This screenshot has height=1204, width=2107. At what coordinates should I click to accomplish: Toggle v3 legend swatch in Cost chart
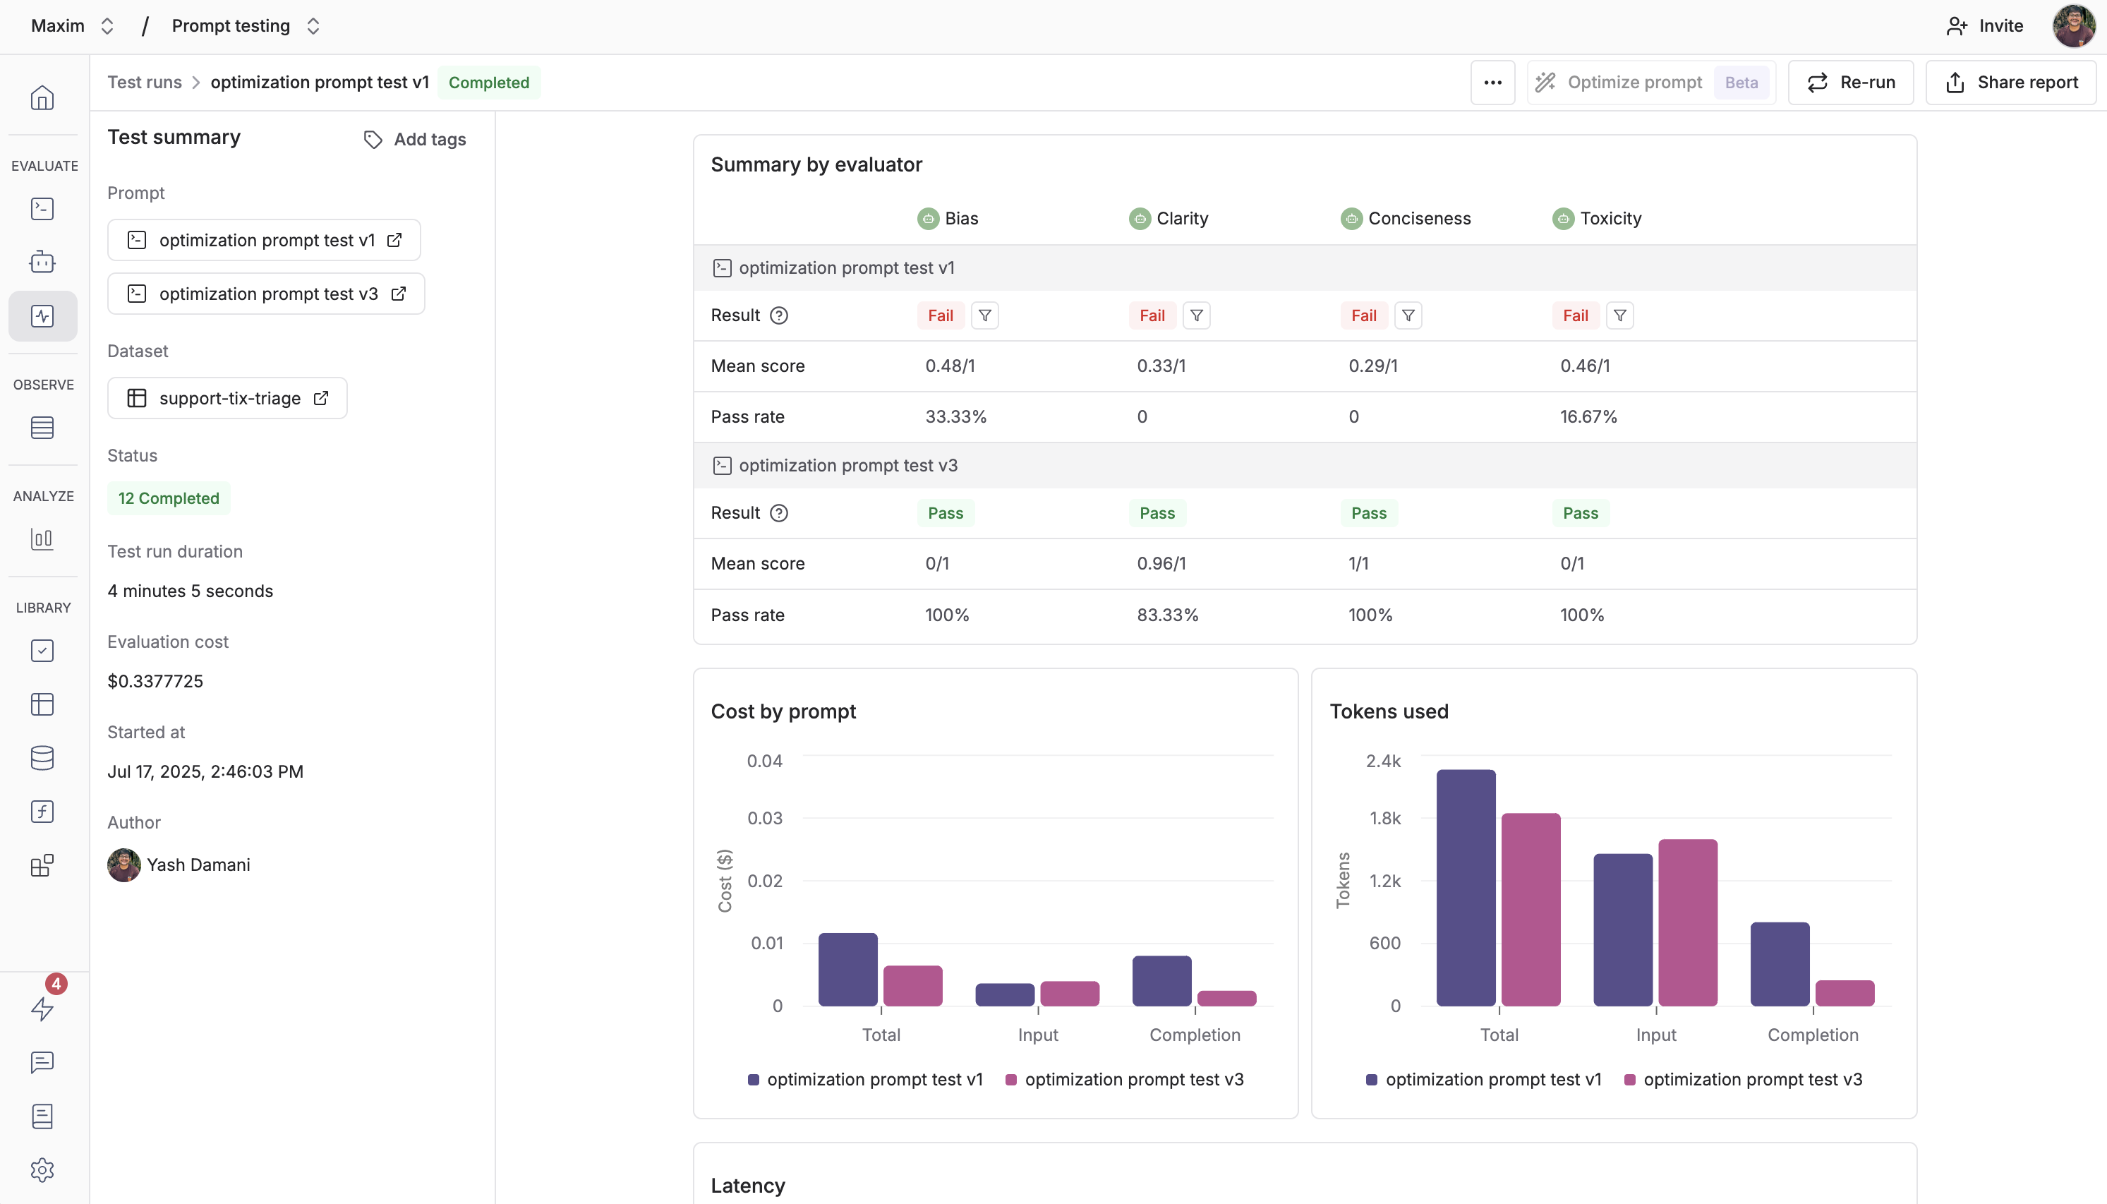click(x=1011, y=1079)
